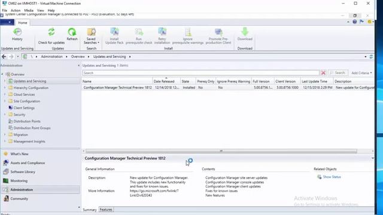Viewport: 383px width, 215px height.
Task: Click the blue help question icon
Action: tap(355, 21)
